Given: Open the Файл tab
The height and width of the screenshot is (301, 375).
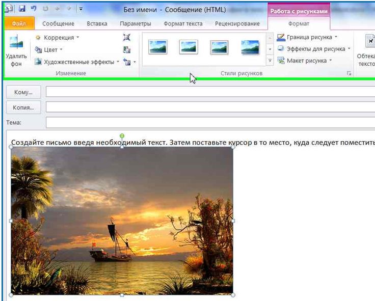Looking at the screenshot, I should (x=19, y=23).
